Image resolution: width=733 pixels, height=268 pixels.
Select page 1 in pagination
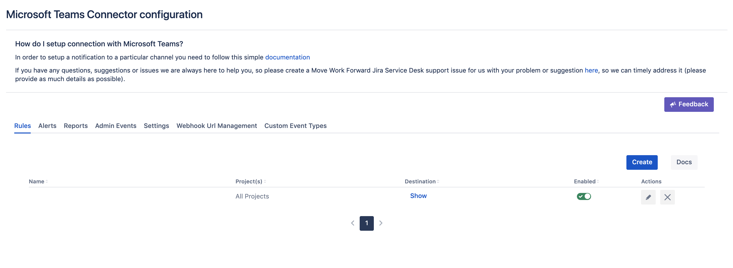tap(366, 223)
